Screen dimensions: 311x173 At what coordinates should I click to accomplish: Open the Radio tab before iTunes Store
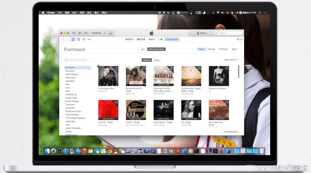tap(160, 39)
